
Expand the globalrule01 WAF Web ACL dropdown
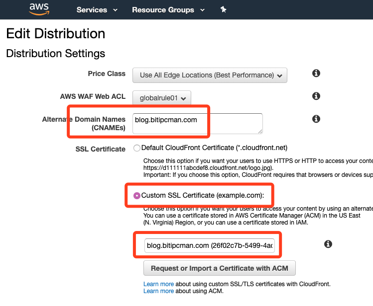point(162,98)
